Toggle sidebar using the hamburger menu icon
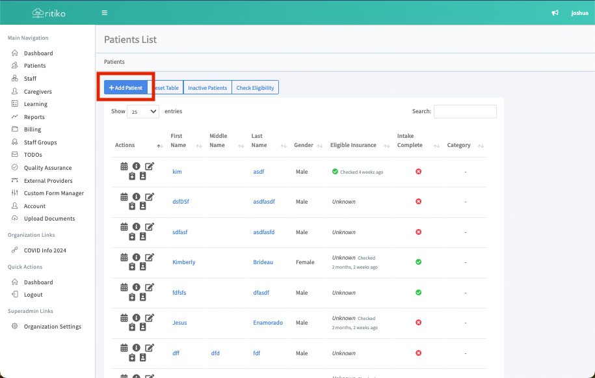This screenshot has height=378, width=595. pyautogui.click(x=105, y=13)
